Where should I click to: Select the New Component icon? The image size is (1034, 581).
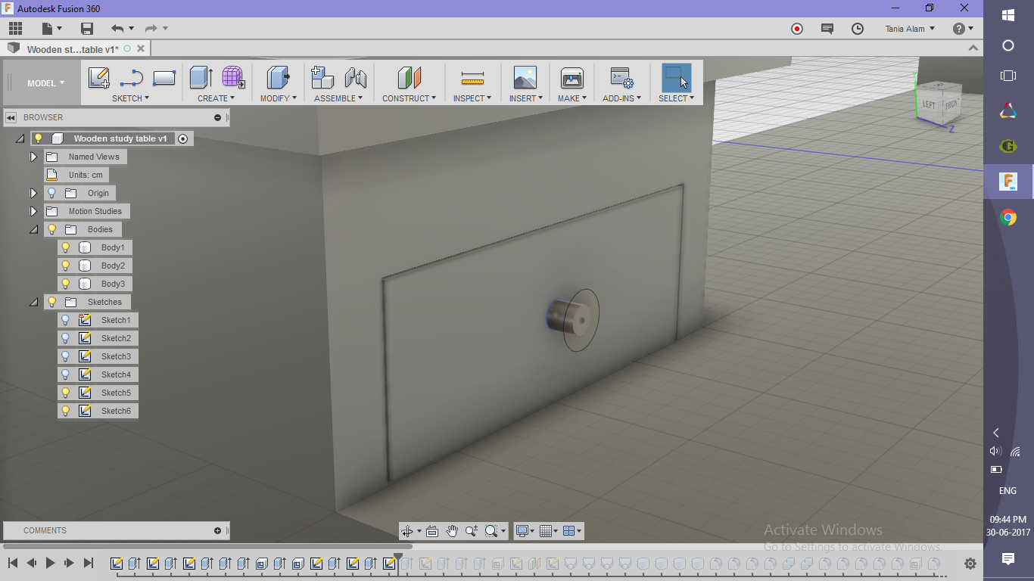tap(322, 78)
